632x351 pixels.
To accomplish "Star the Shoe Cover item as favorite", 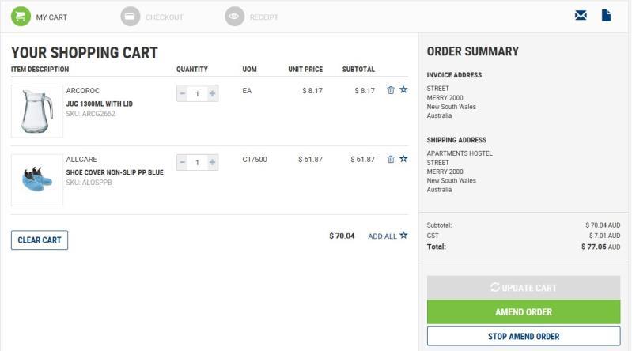I will point(403,159).
